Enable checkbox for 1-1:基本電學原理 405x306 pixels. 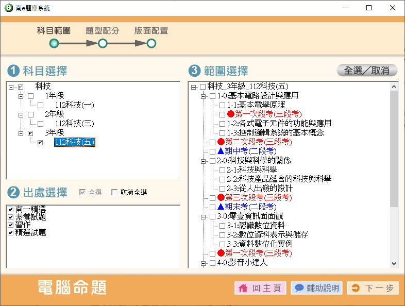tap(223, 105)
